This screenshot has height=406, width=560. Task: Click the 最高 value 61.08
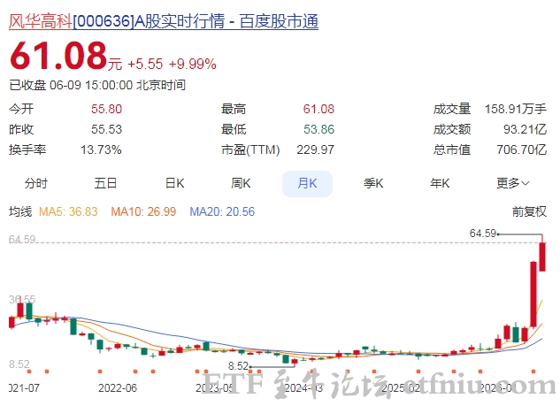[x=318, y=109]
